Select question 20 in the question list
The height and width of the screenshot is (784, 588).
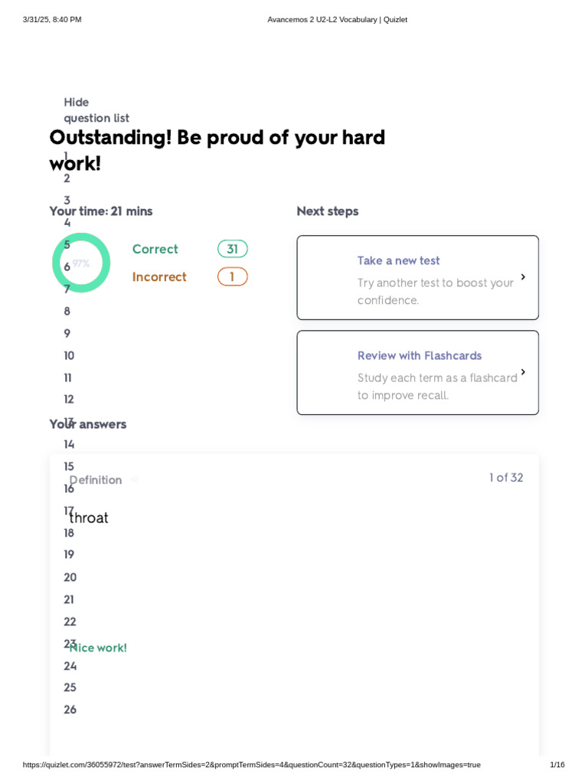click(70, 577)
